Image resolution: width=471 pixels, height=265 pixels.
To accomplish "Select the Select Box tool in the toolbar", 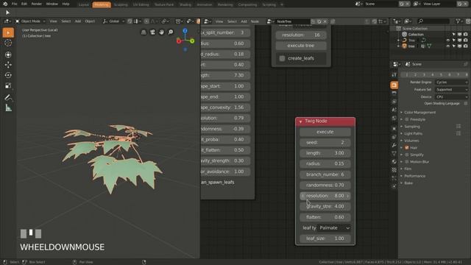I will pyautogui.click(x=8, y=32).
